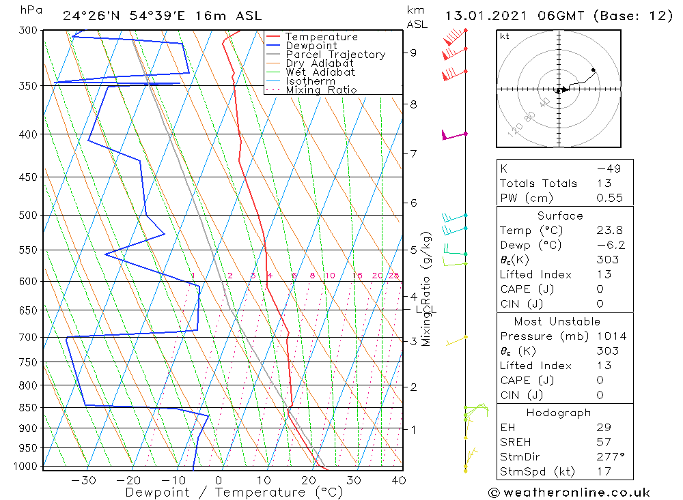
Task: Click the −30 temperature axis label
Action: [83, 480]
